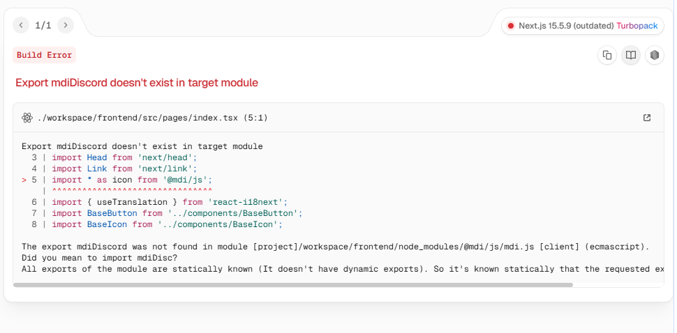This screenshot has height=333, width=677.
Task: Click the React atom file icon
Action: [x=27, y=118]
